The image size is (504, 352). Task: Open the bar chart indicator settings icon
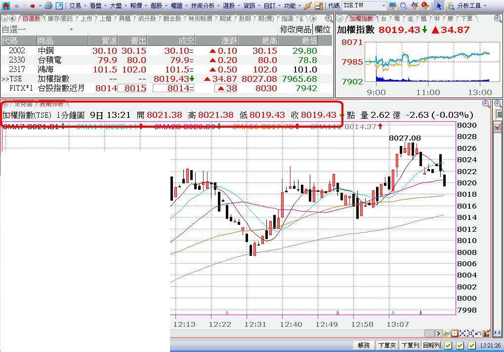point(486,333)
